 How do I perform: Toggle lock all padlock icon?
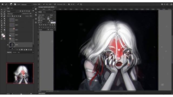20,16
